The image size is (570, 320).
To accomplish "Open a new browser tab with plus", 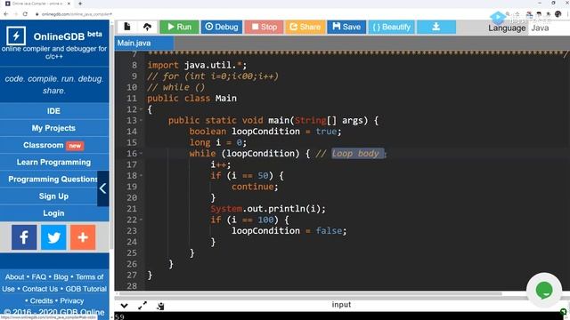I will pyautogui.click(x=80, y=4).
